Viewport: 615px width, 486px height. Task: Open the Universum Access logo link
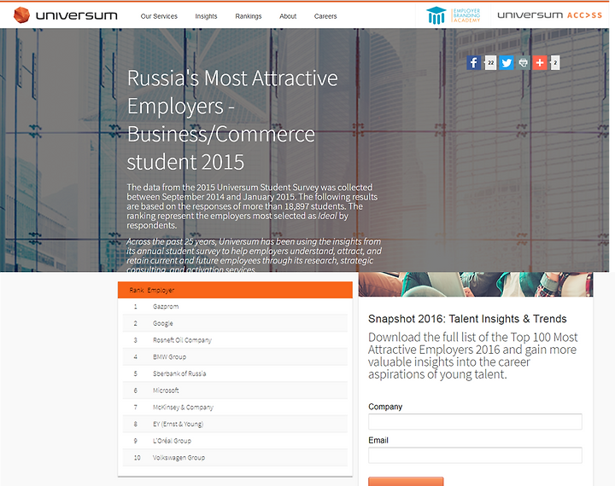point(549,15)
